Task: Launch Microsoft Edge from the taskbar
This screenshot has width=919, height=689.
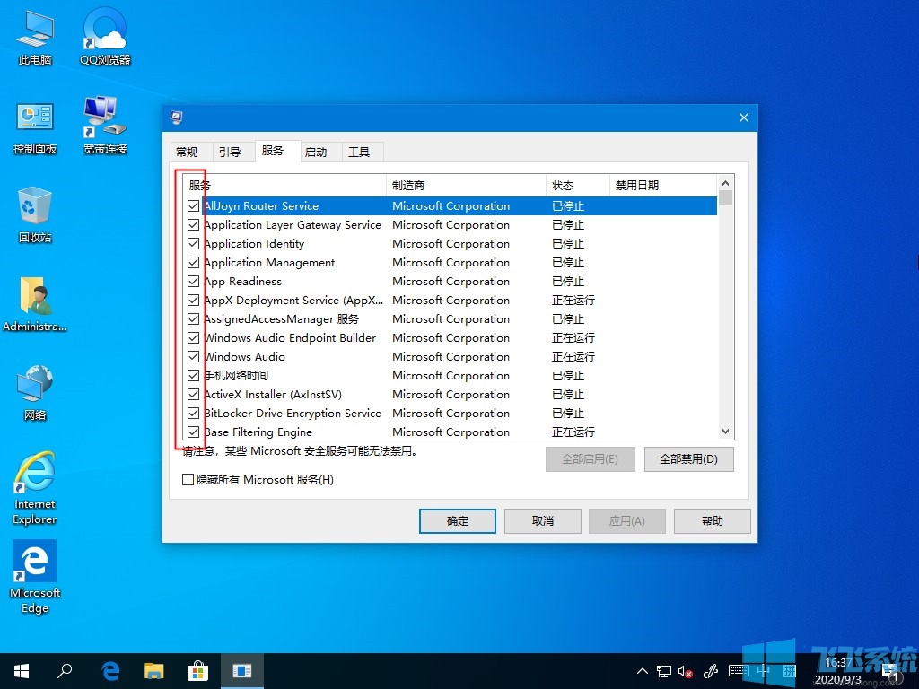Action: coord(109,670)
